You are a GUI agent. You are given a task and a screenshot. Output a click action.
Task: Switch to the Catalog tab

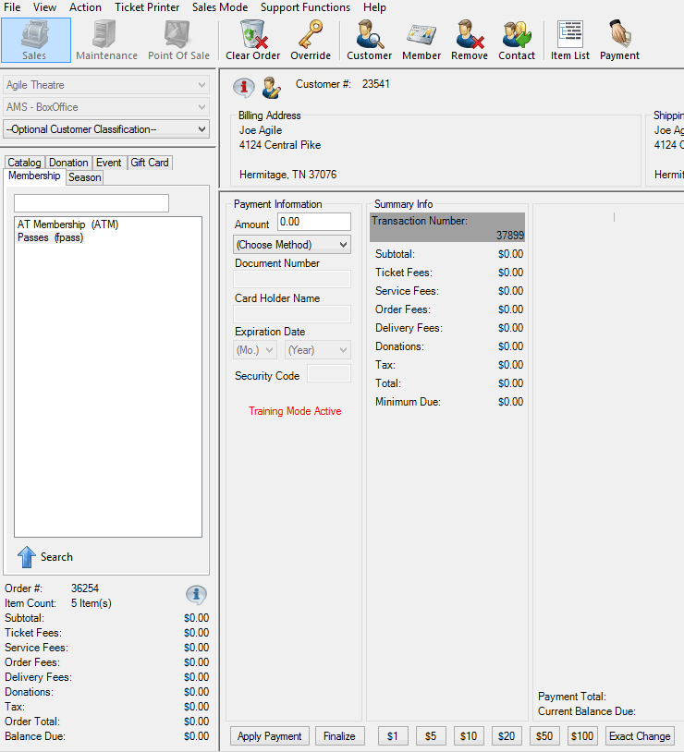pyautogui.click(x=24, y=163)
